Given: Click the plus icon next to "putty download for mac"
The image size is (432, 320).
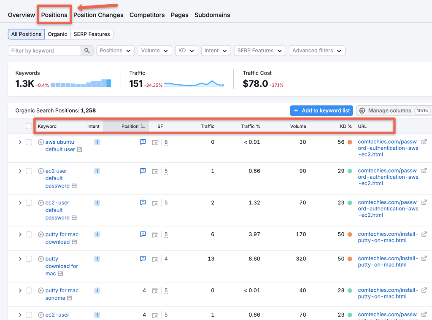Looking at the screenshot, I should [x=40, y=258].
